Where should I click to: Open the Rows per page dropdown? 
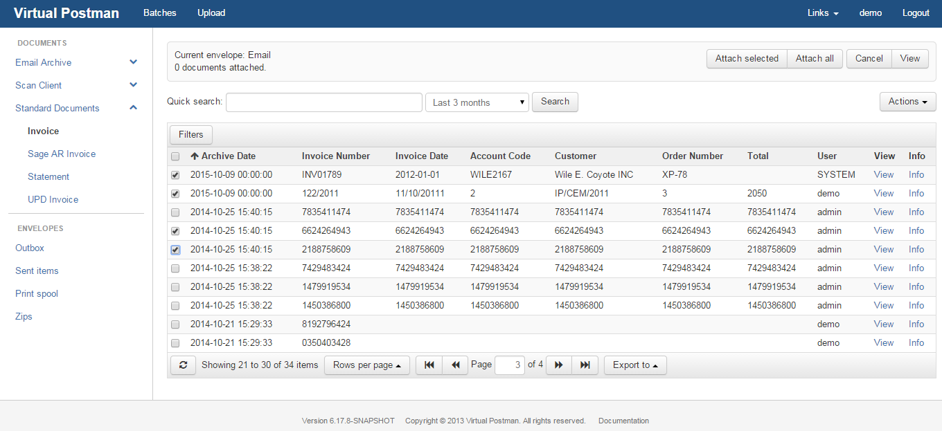366,365
